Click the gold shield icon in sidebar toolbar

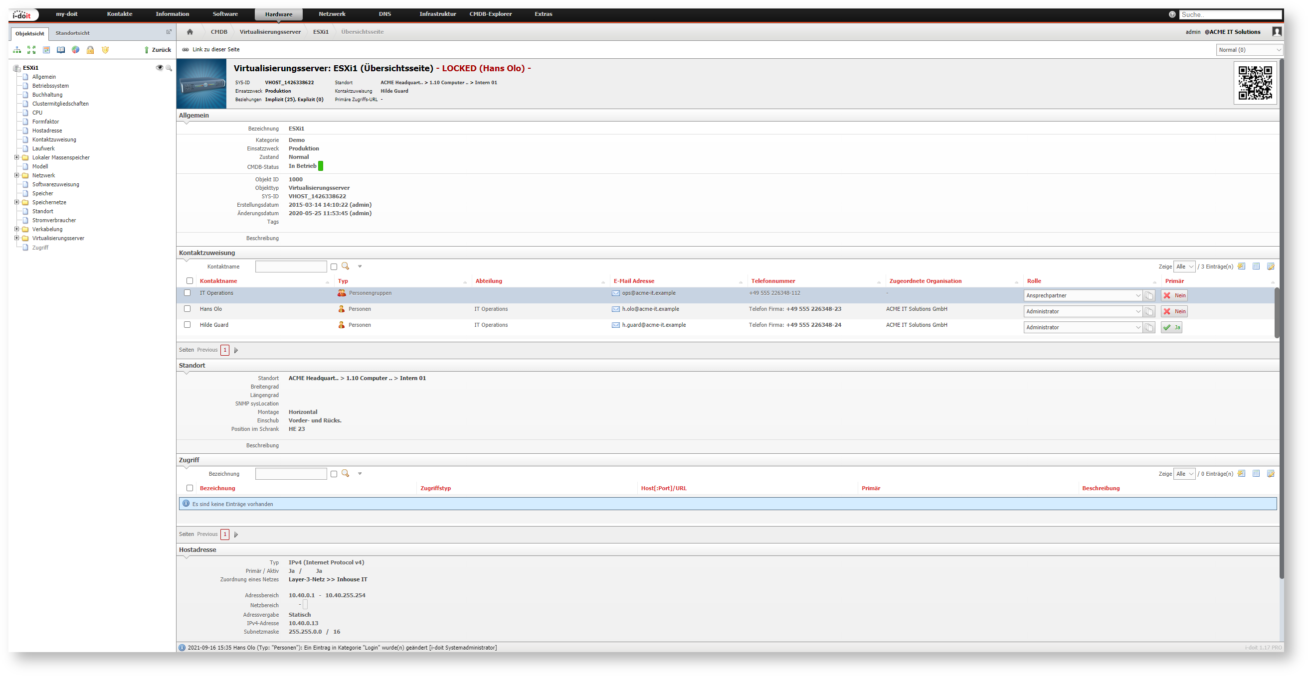pos(105,50)
